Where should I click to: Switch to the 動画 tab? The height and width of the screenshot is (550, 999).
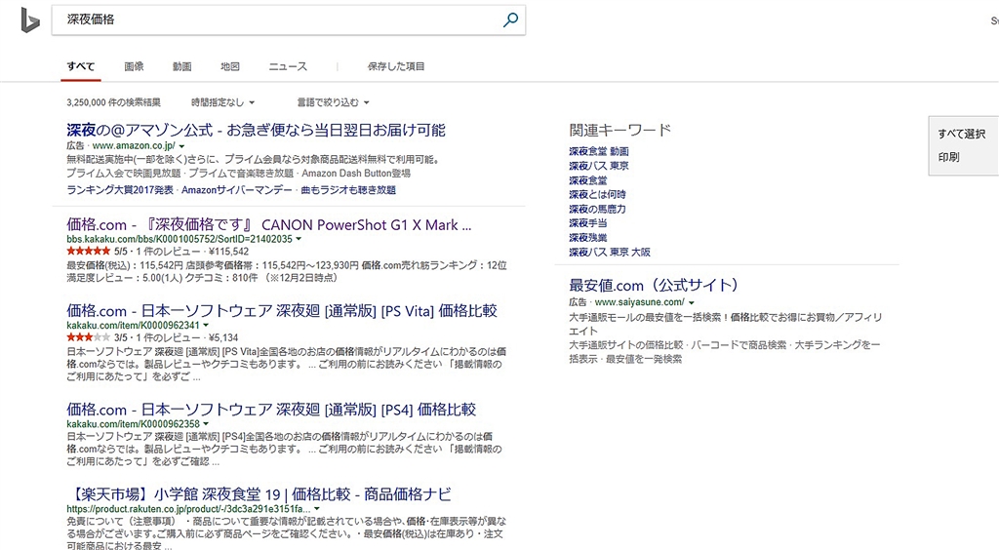point(181,66)
